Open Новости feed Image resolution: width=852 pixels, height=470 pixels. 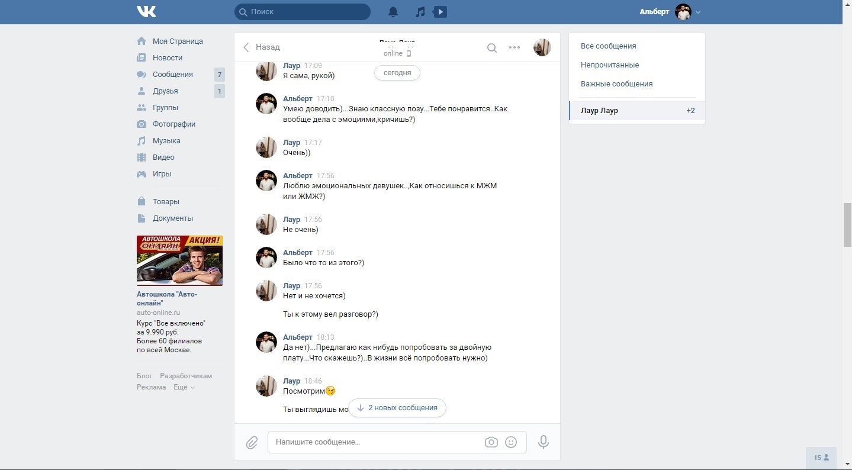[168, 58]
